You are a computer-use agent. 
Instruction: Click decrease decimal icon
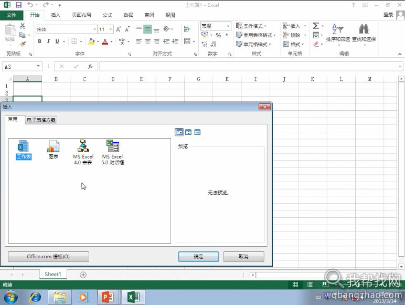point(214,44)
